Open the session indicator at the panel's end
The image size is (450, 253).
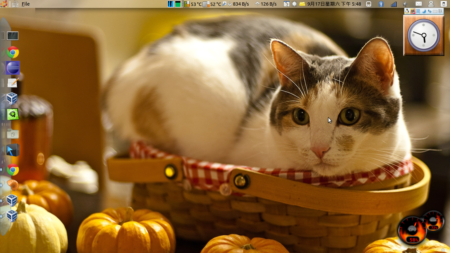tap(443, 4)
